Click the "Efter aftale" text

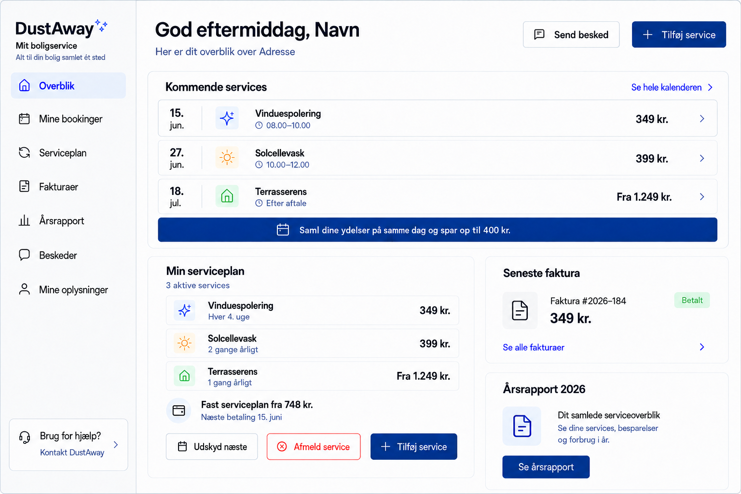286,203
